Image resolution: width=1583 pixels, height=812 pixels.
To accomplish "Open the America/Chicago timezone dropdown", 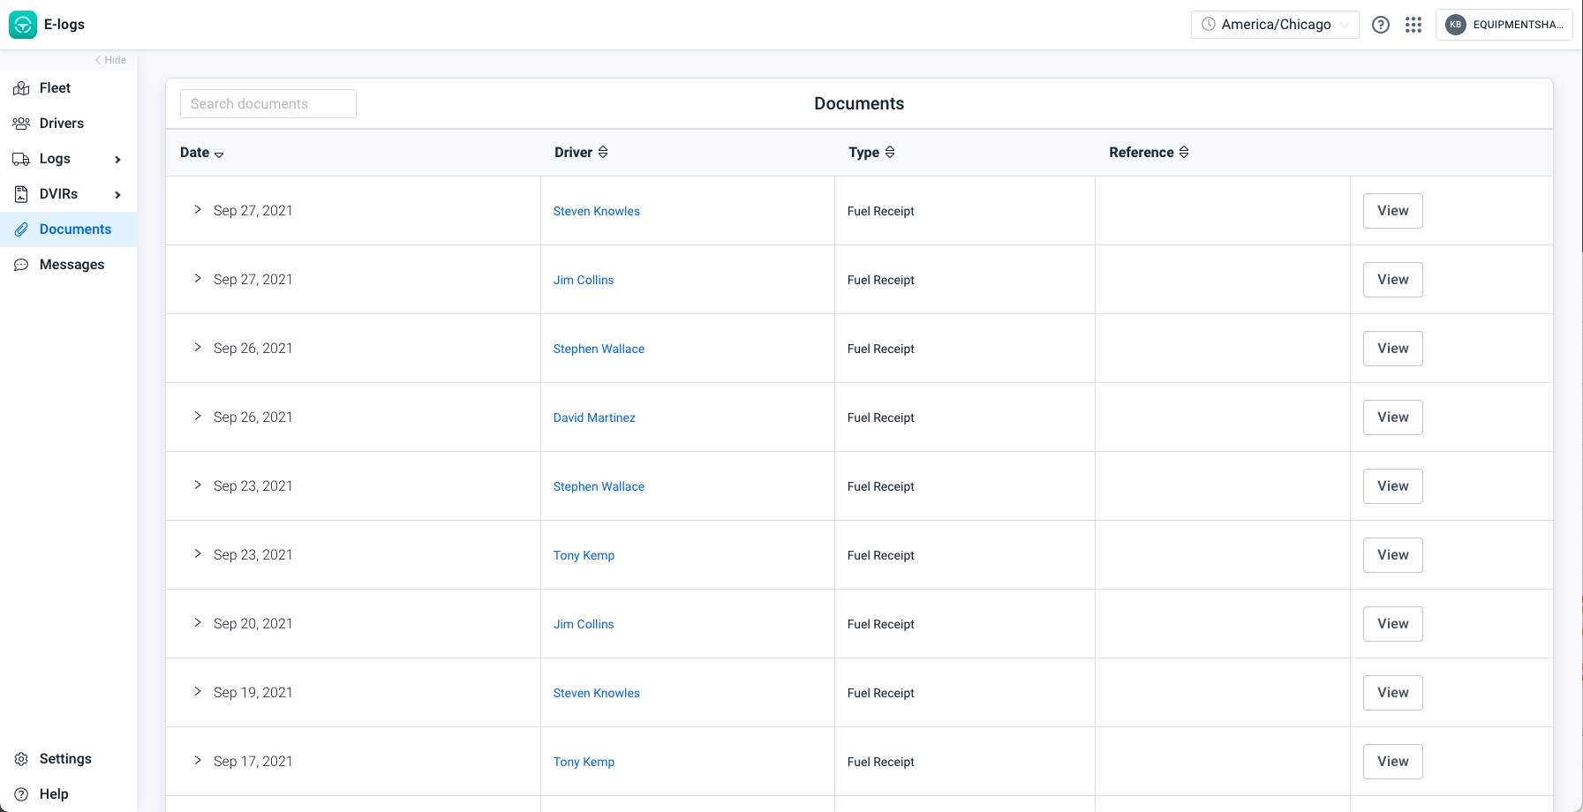I will tap(1274, 25).
